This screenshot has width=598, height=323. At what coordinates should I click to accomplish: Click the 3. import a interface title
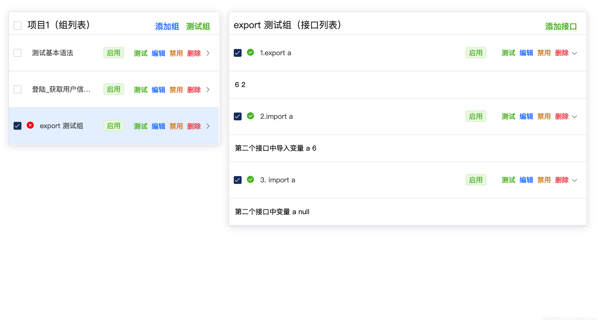click(x=278, y=180)
